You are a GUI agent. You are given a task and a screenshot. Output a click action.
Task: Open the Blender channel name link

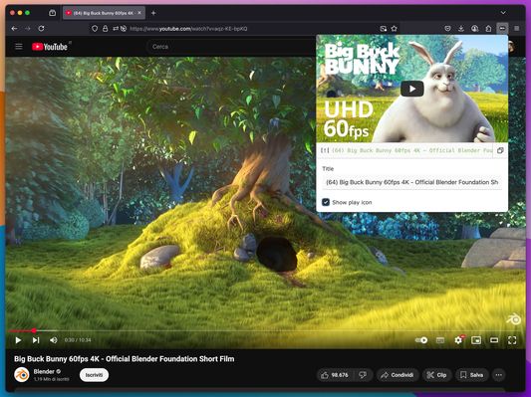point(44,371)
